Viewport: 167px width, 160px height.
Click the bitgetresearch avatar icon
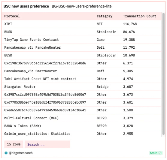[6, 153]
